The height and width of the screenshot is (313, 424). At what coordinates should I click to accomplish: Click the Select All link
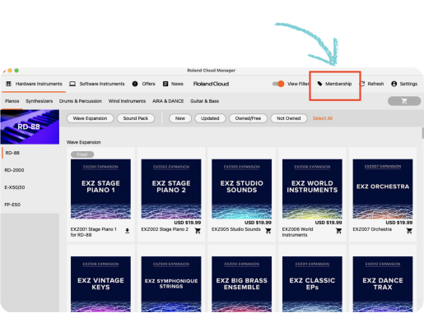(323, 118)
